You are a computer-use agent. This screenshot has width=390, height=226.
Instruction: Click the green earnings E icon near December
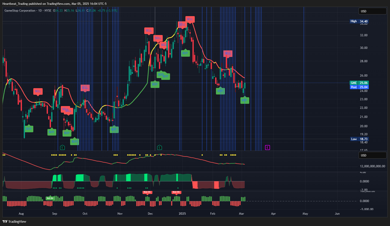[159, 147]
